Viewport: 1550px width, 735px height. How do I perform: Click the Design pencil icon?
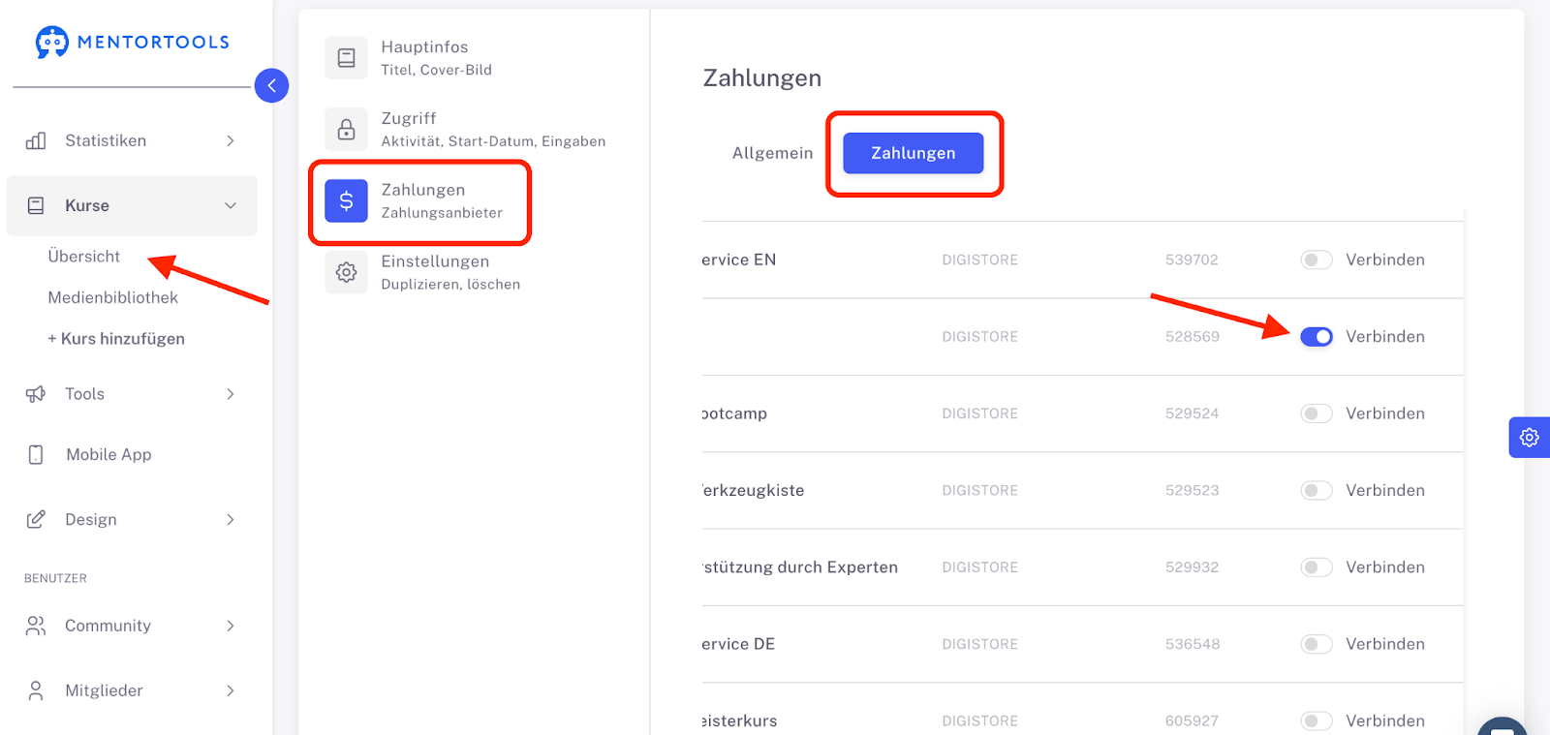(x=36, y=520)
